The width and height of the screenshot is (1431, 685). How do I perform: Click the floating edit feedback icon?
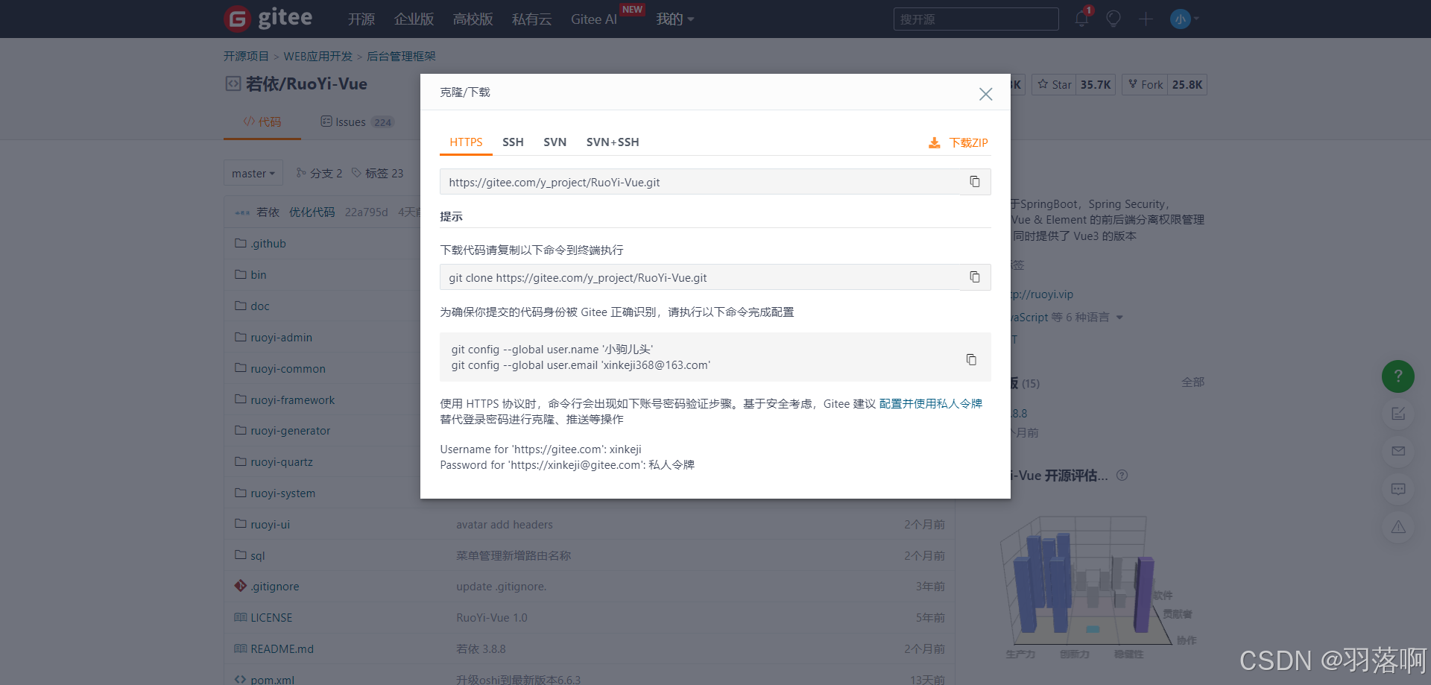coord(1398,414)
